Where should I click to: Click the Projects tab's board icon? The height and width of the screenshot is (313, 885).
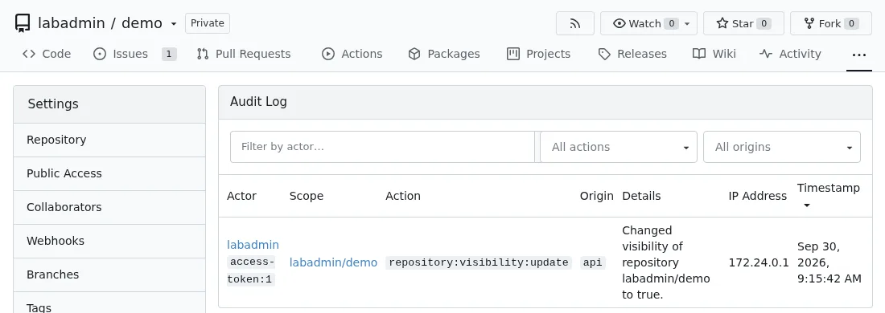(x=513, y=54)
